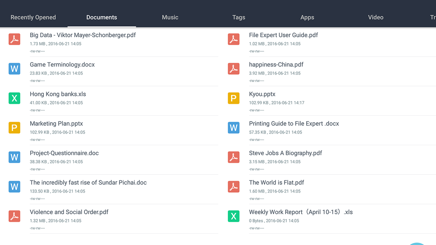This screenshot has width=436, height=245.
Task: Click Word icon beside Project-Questionnaire.doc
Action: pos(15,157)
